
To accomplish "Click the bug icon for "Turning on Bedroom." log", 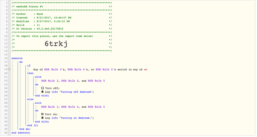I will (x=42, y=118).
